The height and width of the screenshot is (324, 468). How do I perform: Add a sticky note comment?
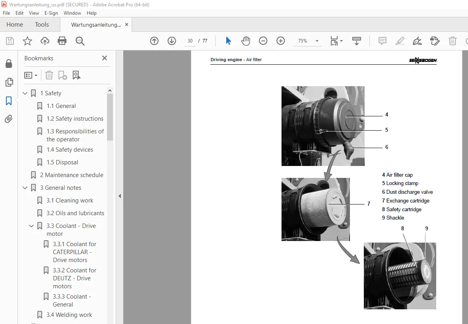coord(383,41)
